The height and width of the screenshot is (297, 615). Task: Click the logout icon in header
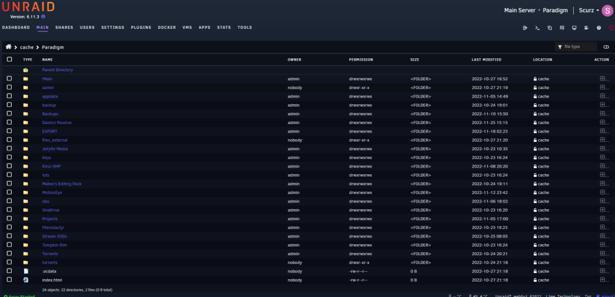[x=525, y=28]
